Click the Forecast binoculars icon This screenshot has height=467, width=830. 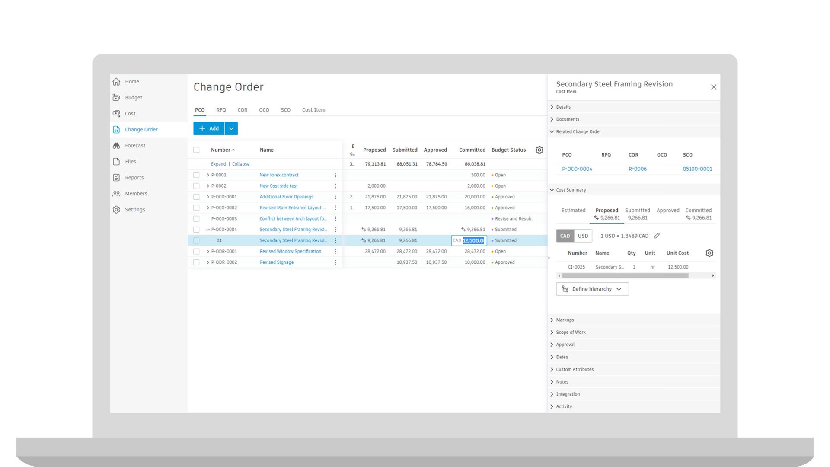tap(116, 146)
